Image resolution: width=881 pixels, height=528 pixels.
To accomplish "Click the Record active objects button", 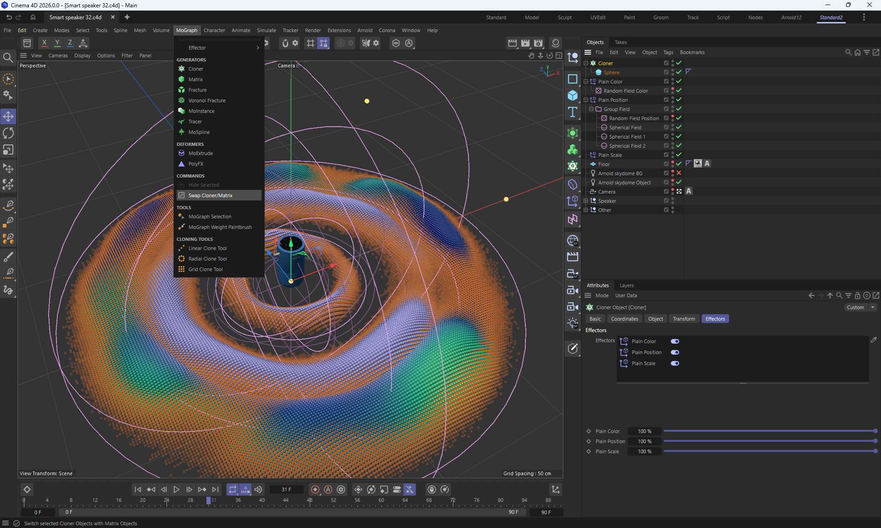I will (315, 489).
